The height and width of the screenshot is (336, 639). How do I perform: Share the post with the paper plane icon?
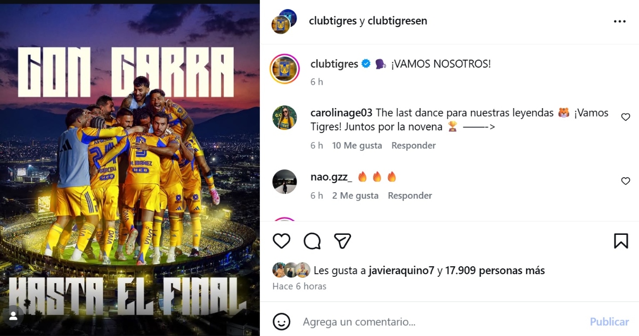pos(343,241)
